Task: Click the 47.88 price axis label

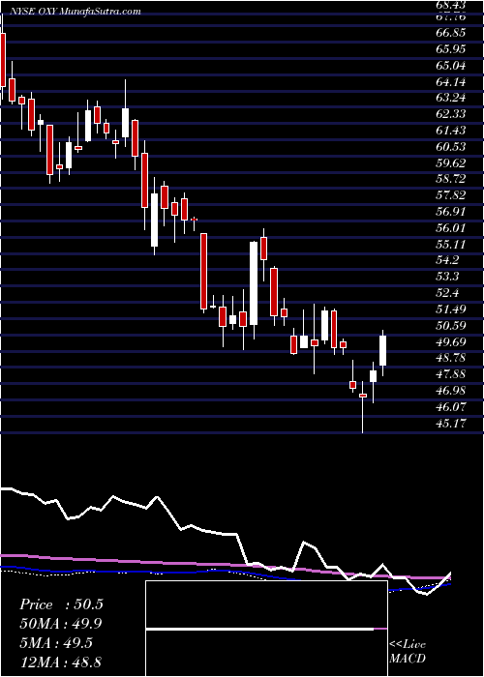Action: [x=451, y=374]
